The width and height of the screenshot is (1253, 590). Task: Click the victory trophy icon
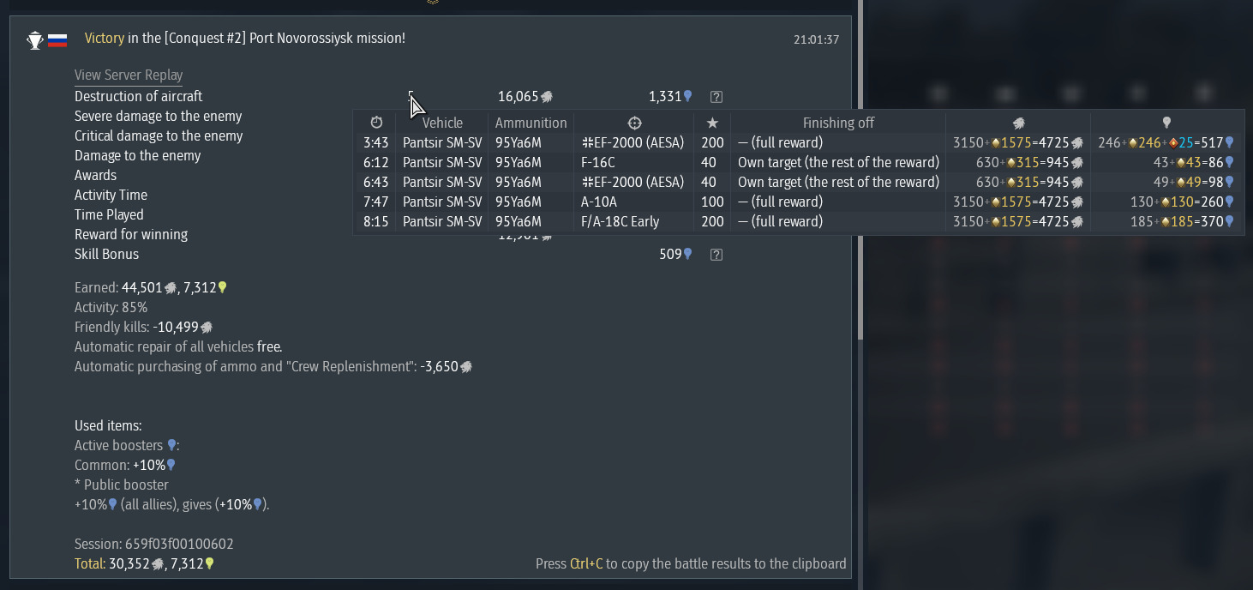pos(35,39)
